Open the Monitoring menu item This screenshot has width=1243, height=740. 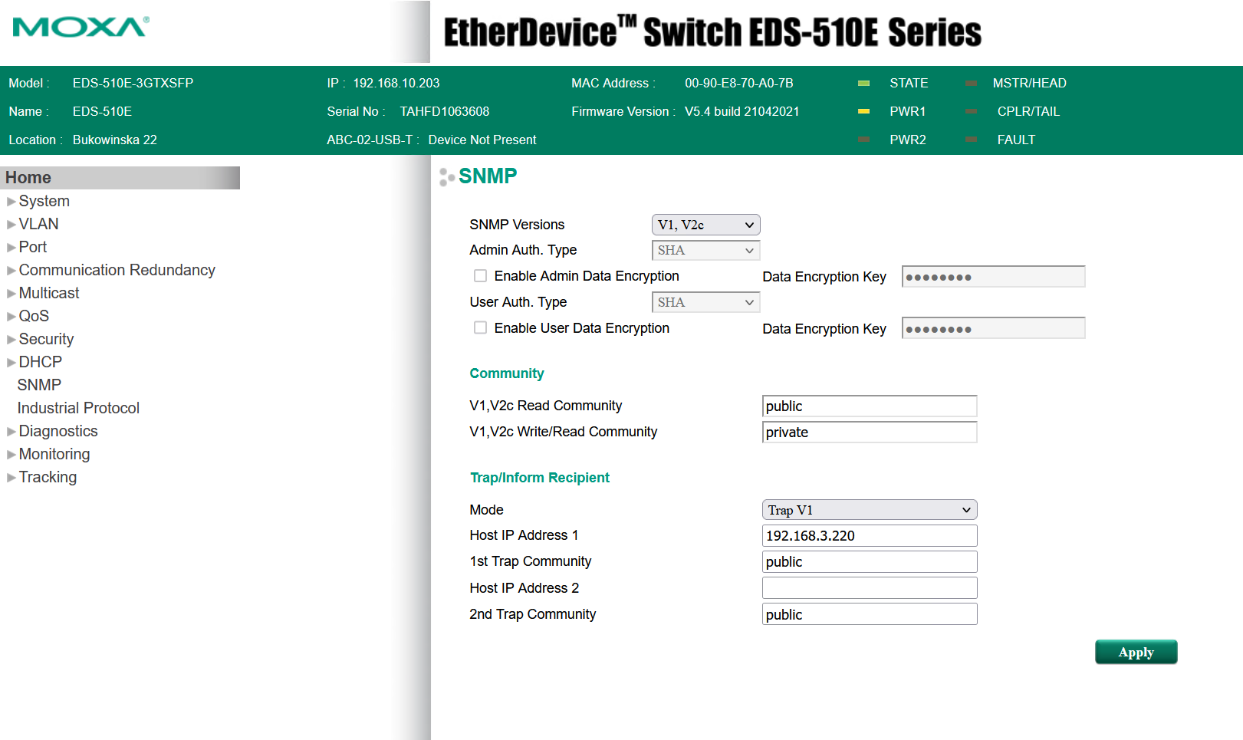click(54, 454)
